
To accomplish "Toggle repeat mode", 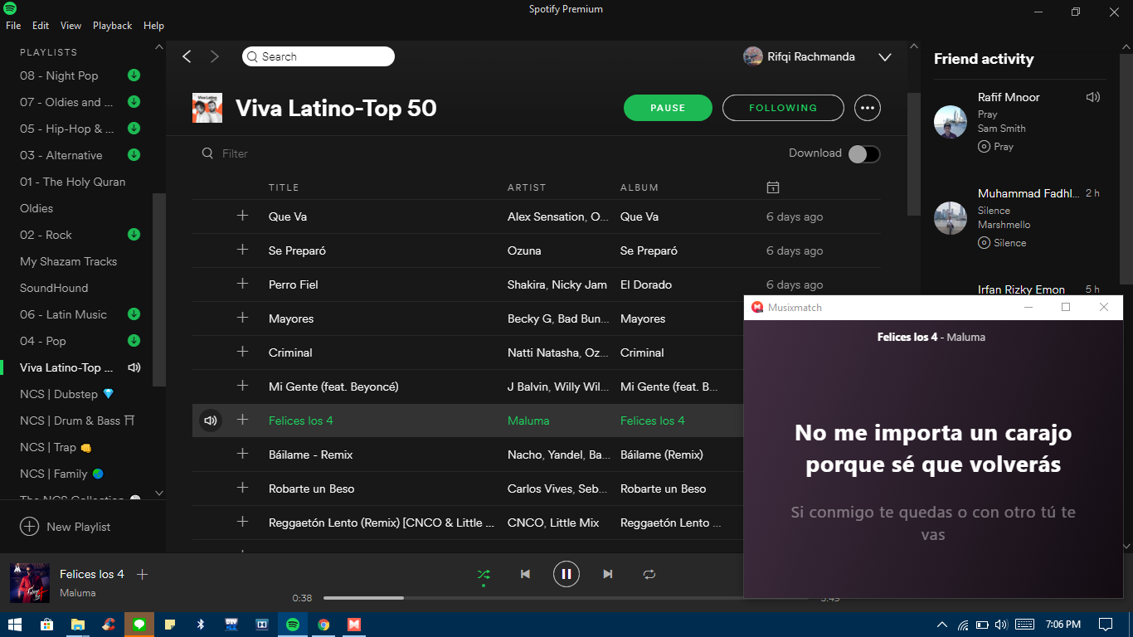I will [649, 574].
